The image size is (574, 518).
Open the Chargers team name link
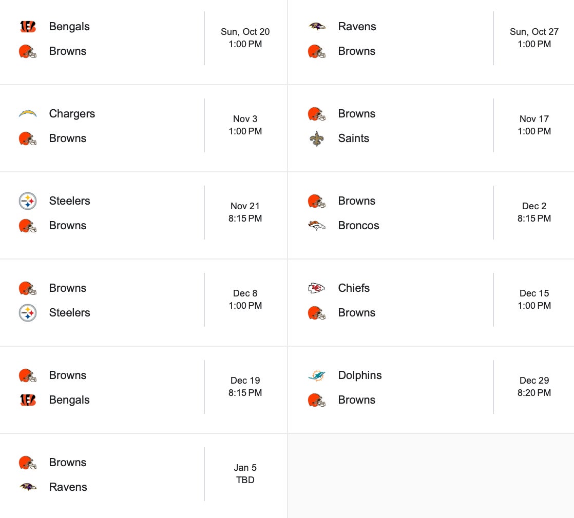[72, 114]
